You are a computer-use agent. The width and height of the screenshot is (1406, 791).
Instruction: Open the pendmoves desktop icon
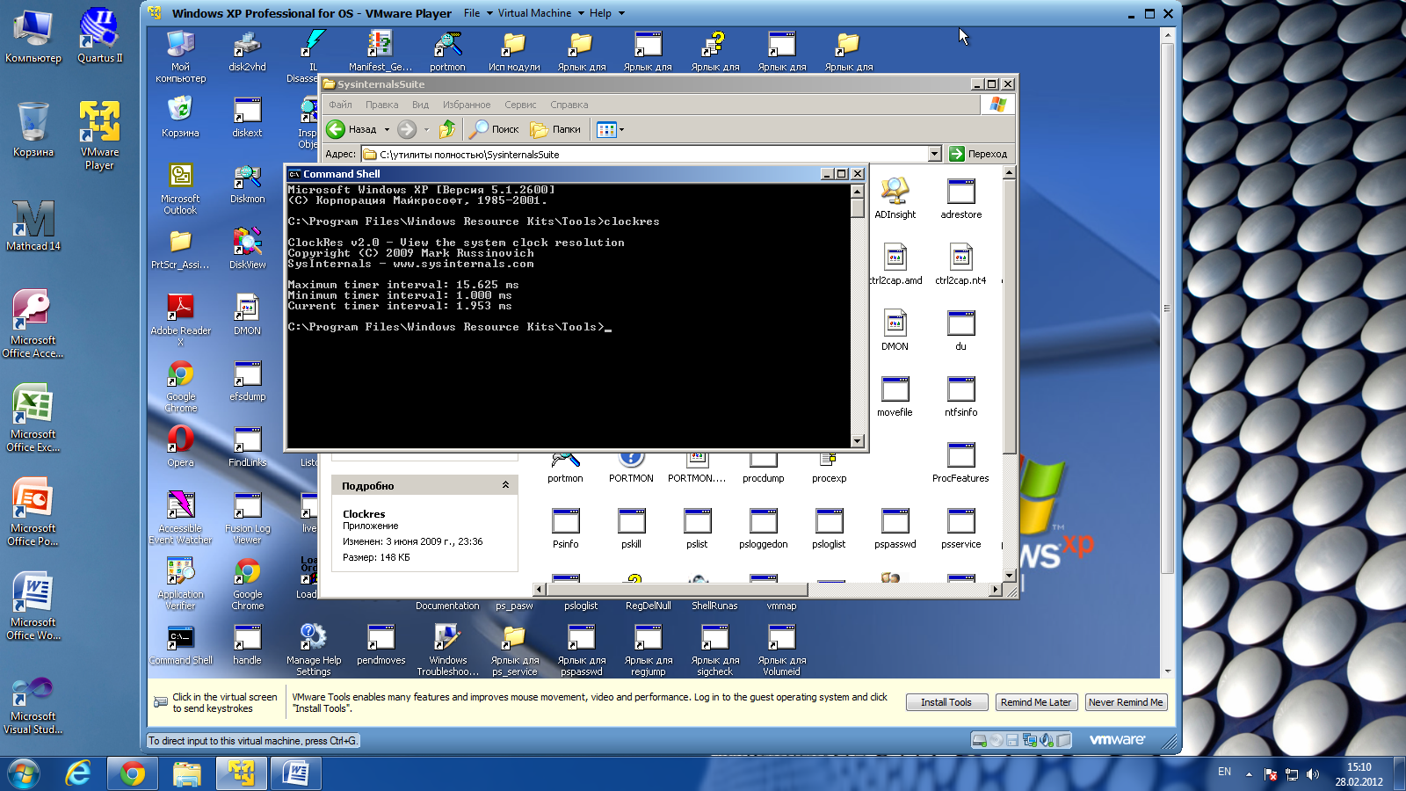[380, 644]
